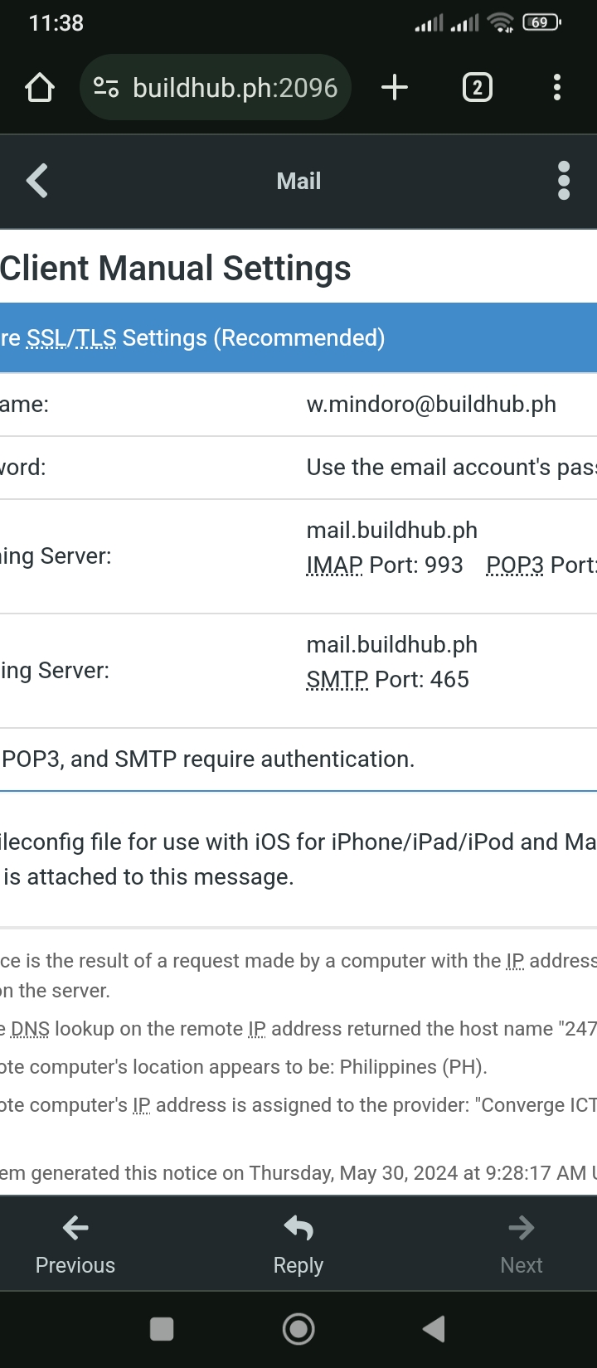Tap the browser home icon
The height and width of the screenshot is (1368, 597).
40,87
